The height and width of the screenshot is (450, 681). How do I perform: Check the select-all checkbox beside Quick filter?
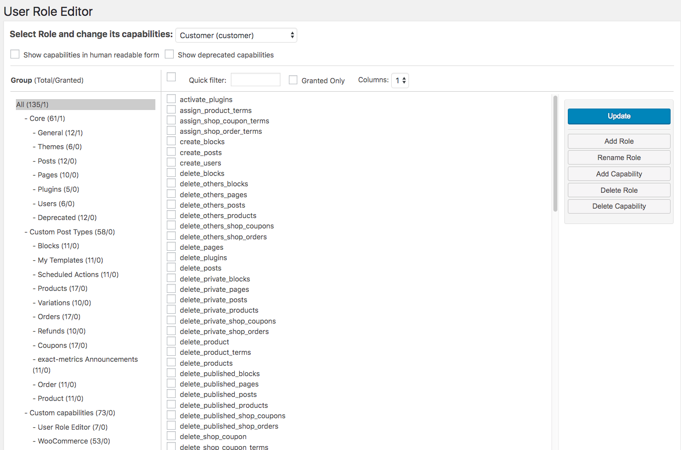tap(171, 77)
